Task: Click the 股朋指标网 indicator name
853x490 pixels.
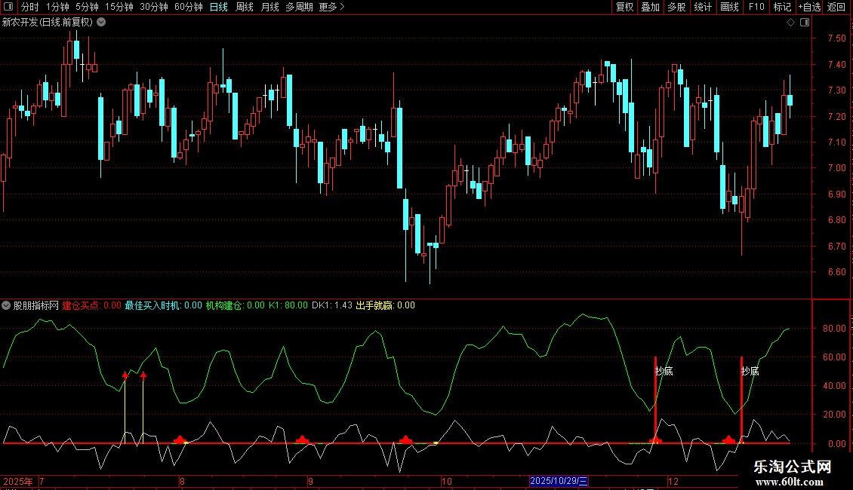Action: [x=36, y=305]
